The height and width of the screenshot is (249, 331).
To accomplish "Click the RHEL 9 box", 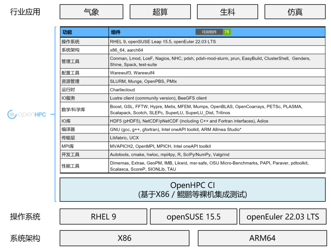I will [x=104, y=217].
